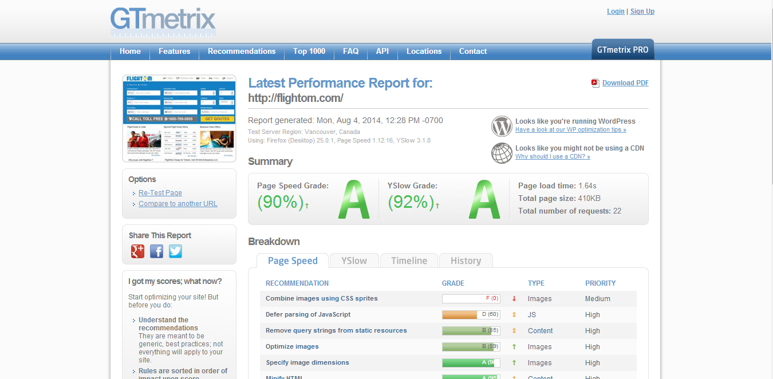Click green up arrow in Optimize images row
The height and width of the screenshot is (379, 773).
pyautogui.click(x=514, y=346)
